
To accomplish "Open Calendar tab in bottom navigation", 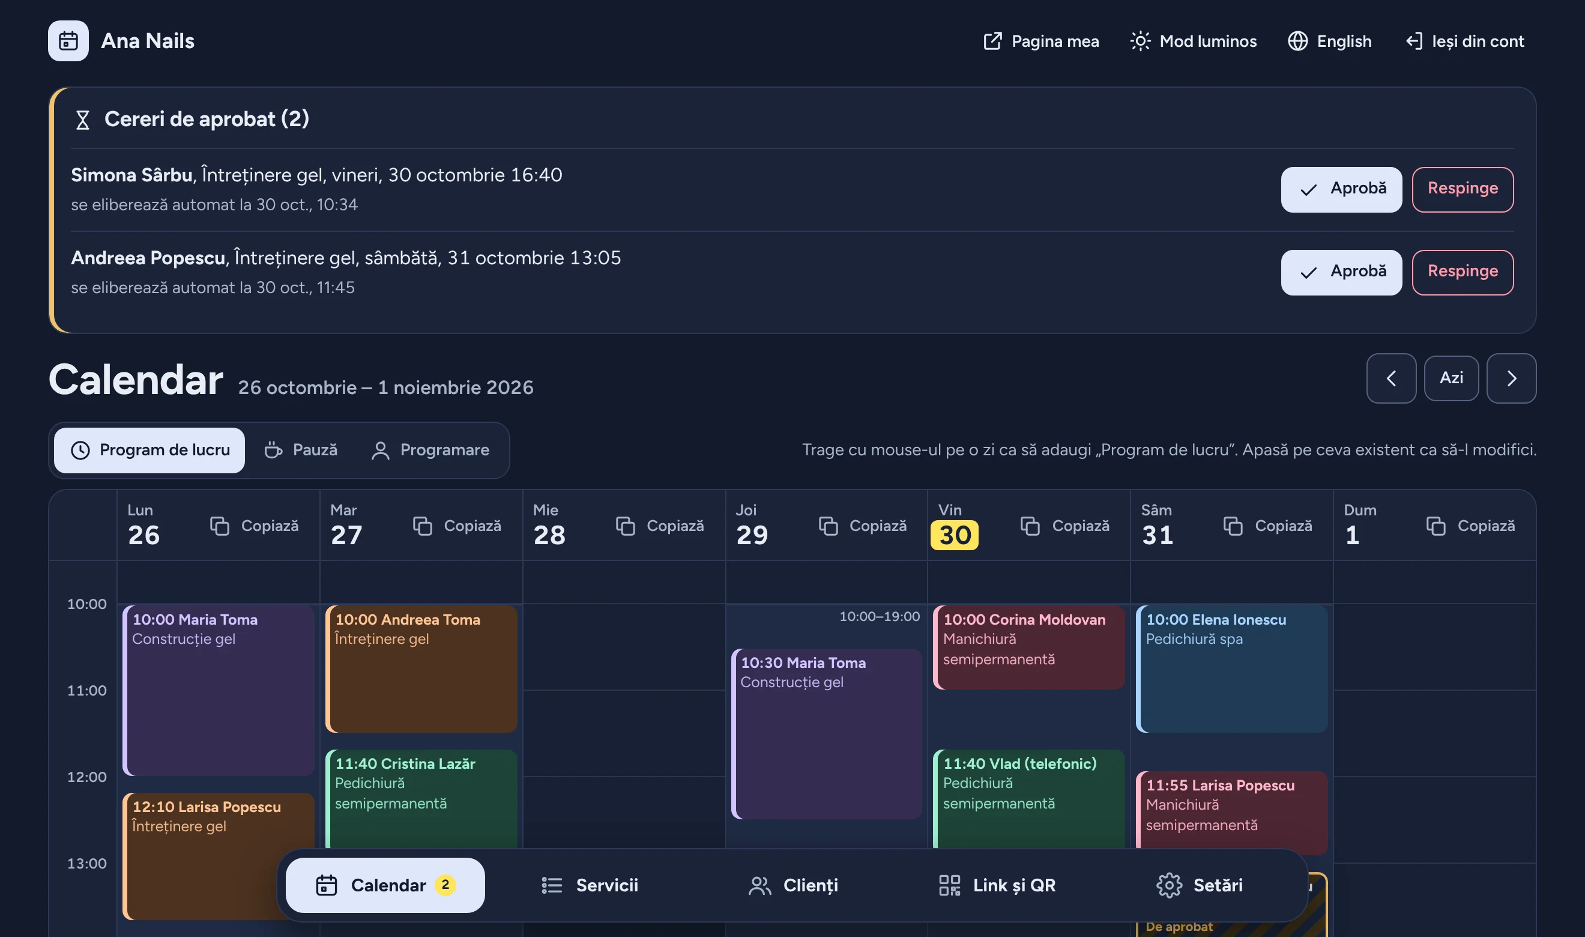I will click(x=385, y=885).
